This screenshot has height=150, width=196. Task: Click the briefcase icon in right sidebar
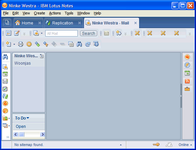click(187, 89)
